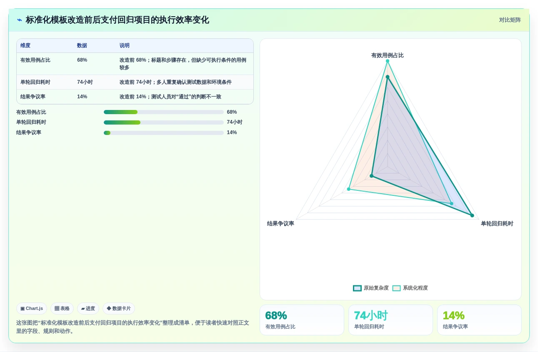The image size is (538, 352).
Task: Click the radar axis label 有效用例占比
Action: point(388,55)
